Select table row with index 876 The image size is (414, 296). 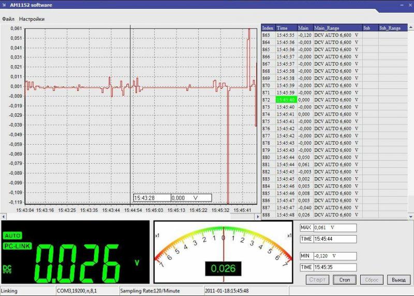334,129
